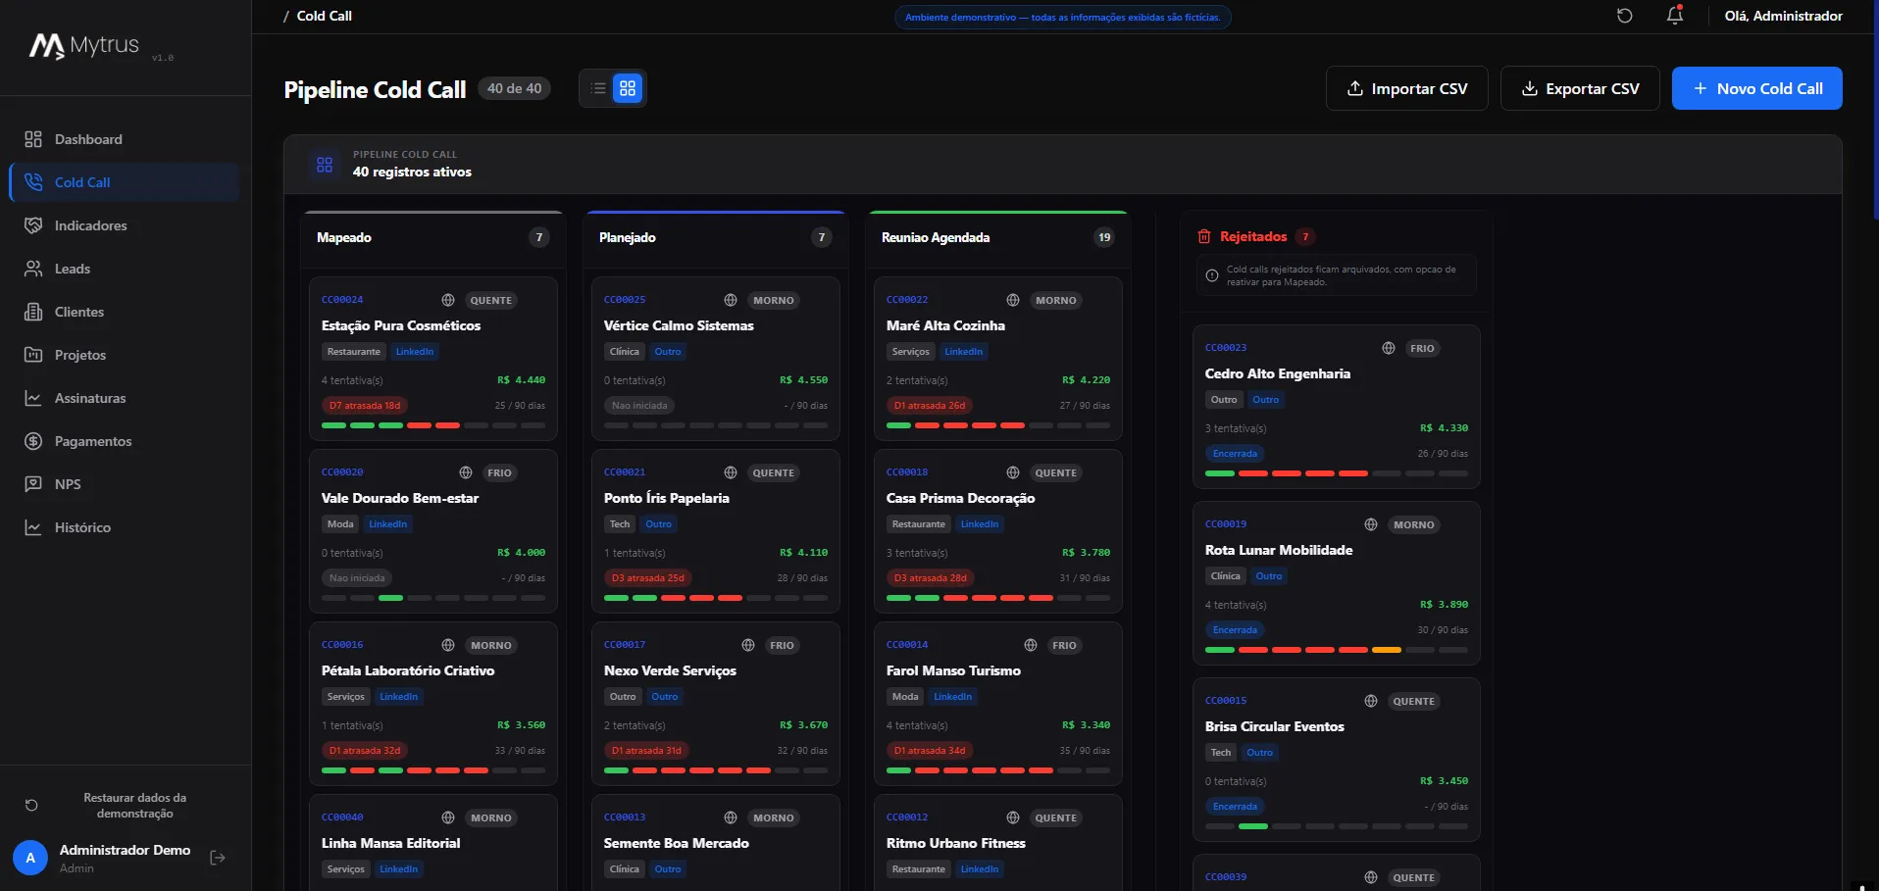Click the pipeline grid icon next to 40 registros ativos
The height and width of the screenshot is (891, 1879).
click(x=325, y=164)
